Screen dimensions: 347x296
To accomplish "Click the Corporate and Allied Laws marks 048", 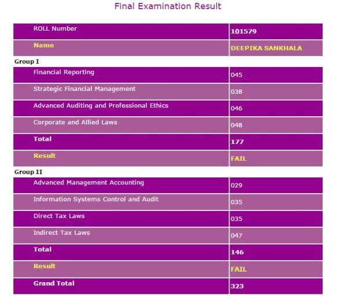I will pos(236,125).
